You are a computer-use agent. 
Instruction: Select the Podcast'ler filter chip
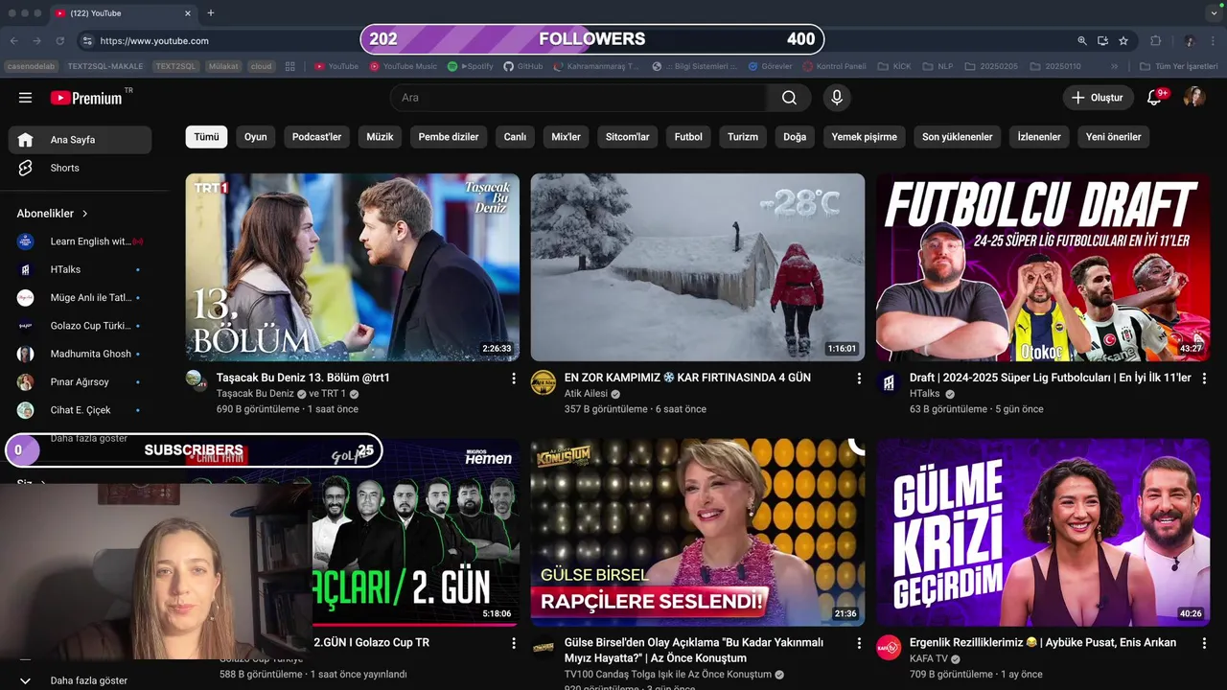coord(316,137)
